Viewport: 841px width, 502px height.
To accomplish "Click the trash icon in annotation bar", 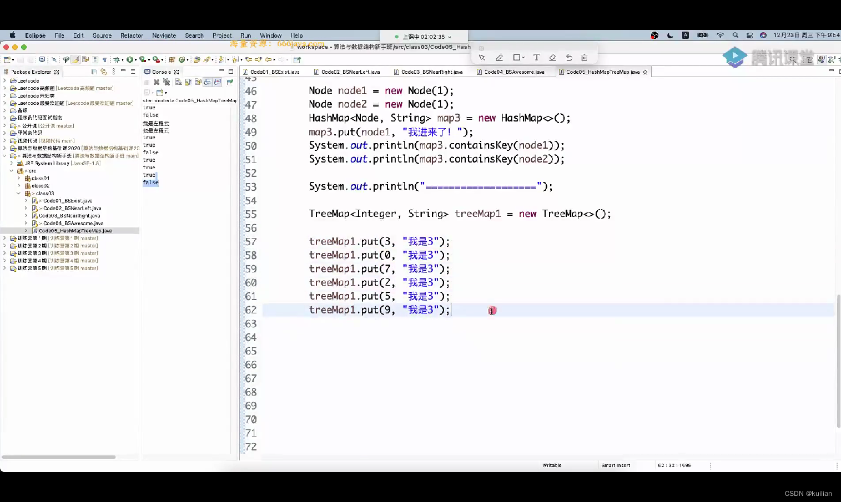I will 584,58.
